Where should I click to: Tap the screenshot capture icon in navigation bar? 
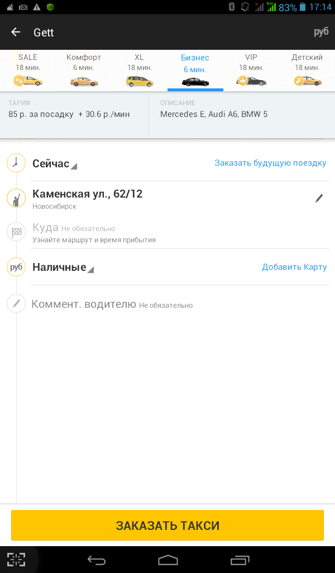(16, 560)
